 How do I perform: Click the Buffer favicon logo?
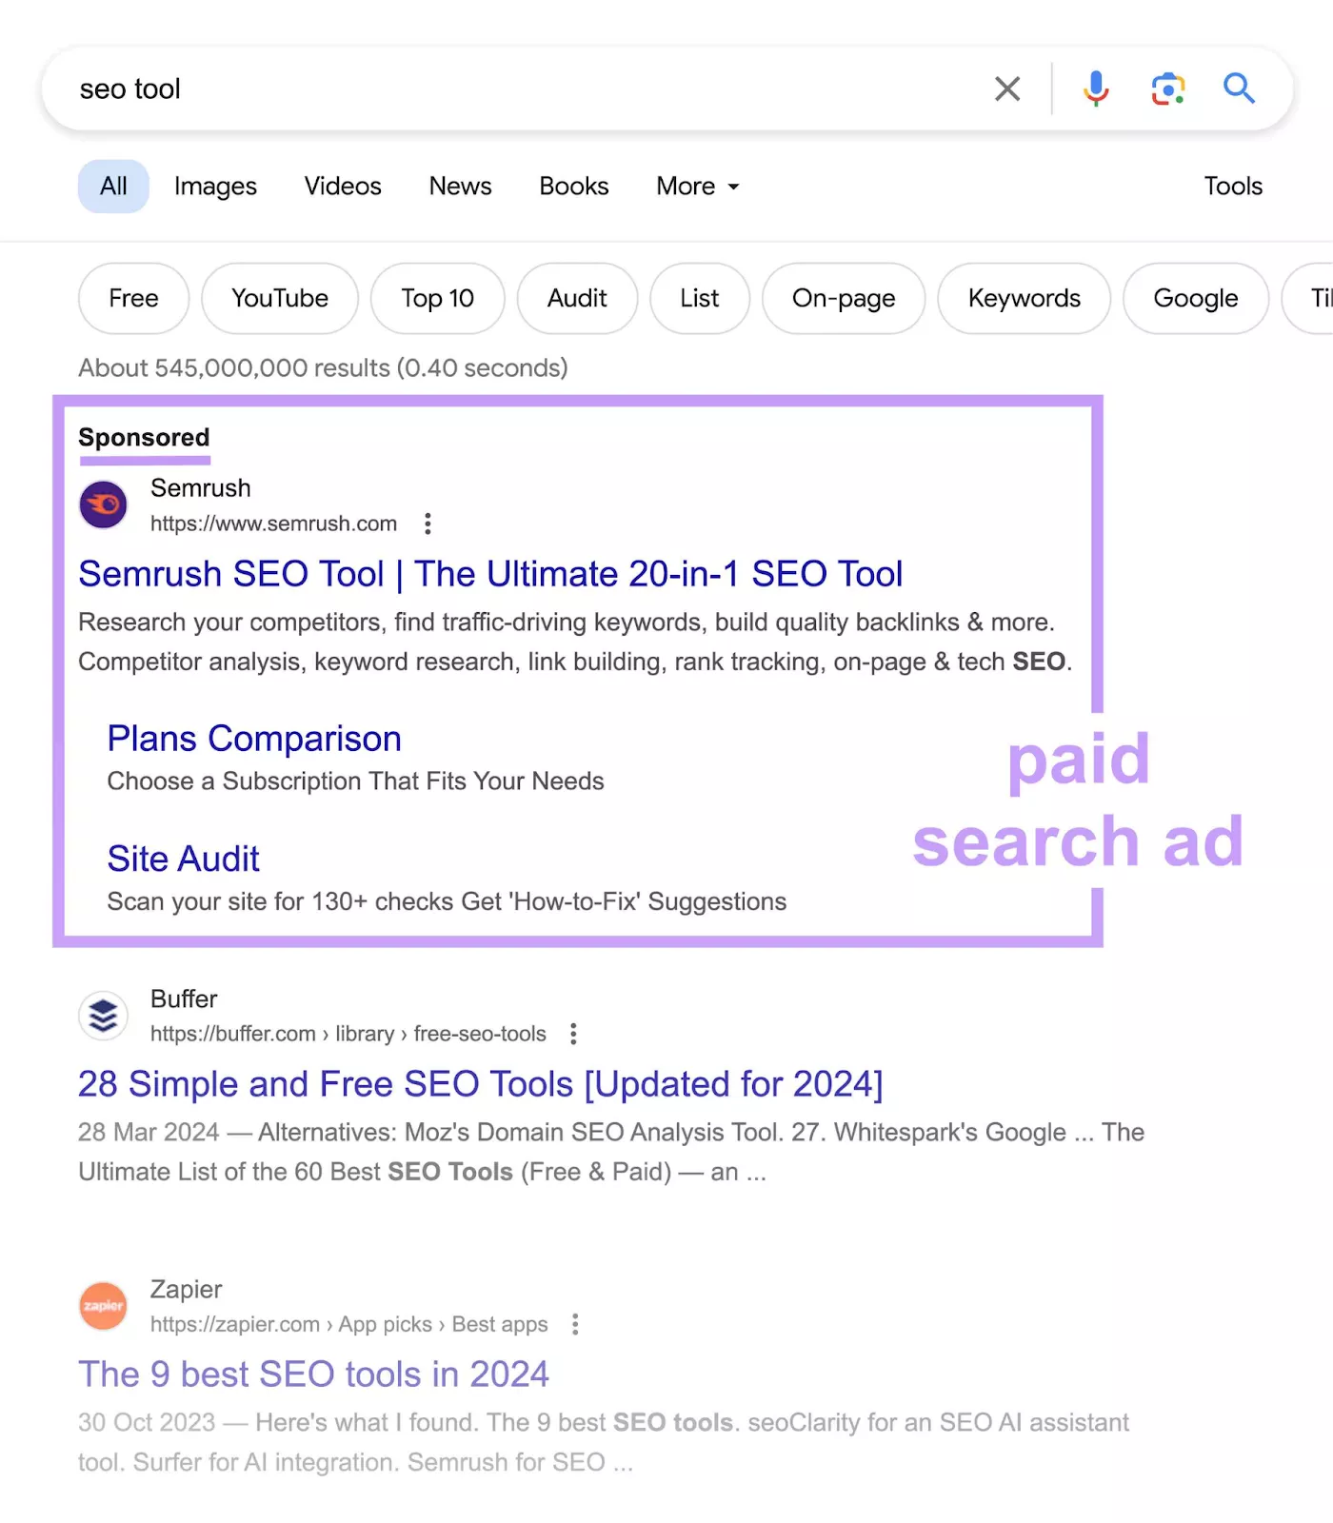[x=103, y=1016]
